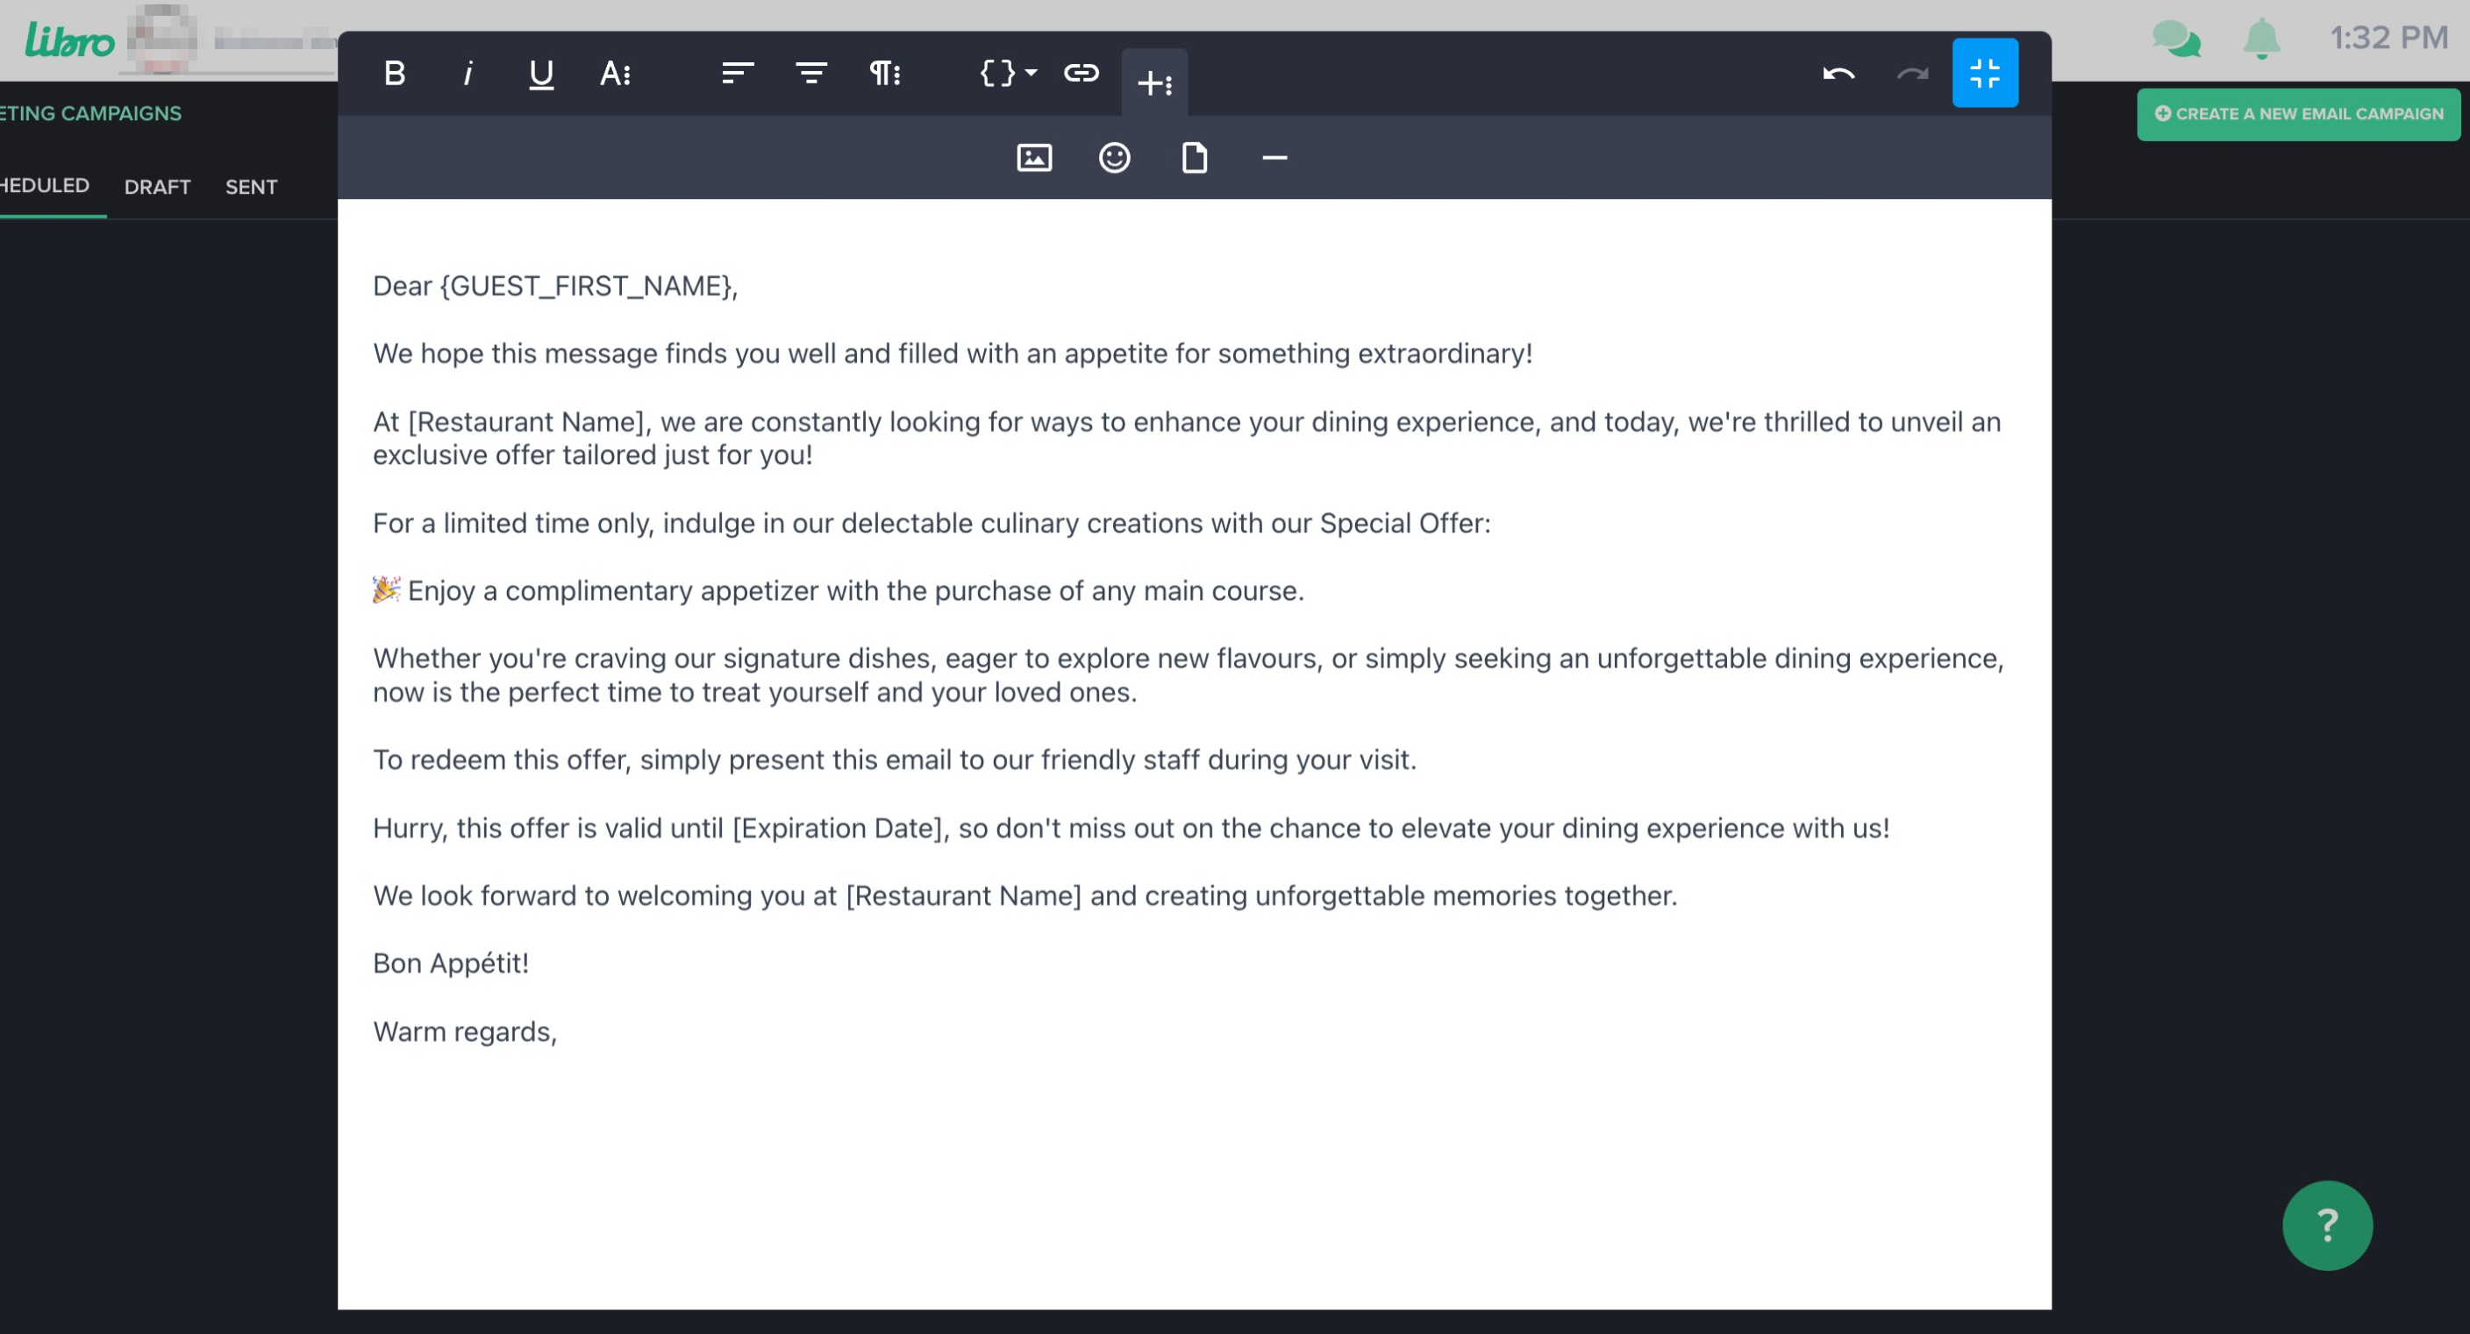2470x1334 pixels.
Task: Switch to the Draft tab
Action: (x=157, y=187)
